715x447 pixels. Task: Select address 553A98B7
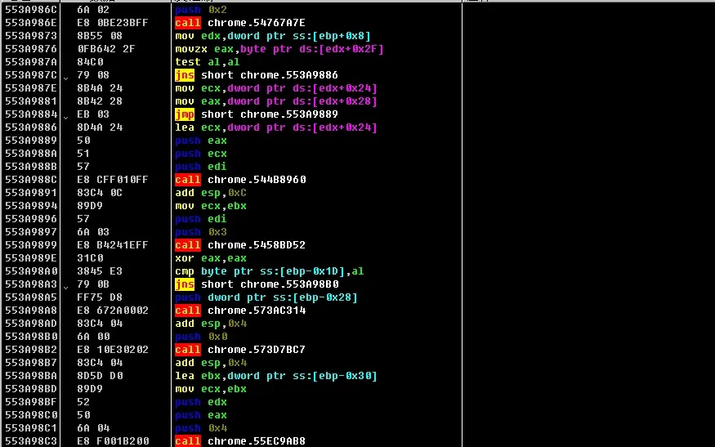pos(31,363)
